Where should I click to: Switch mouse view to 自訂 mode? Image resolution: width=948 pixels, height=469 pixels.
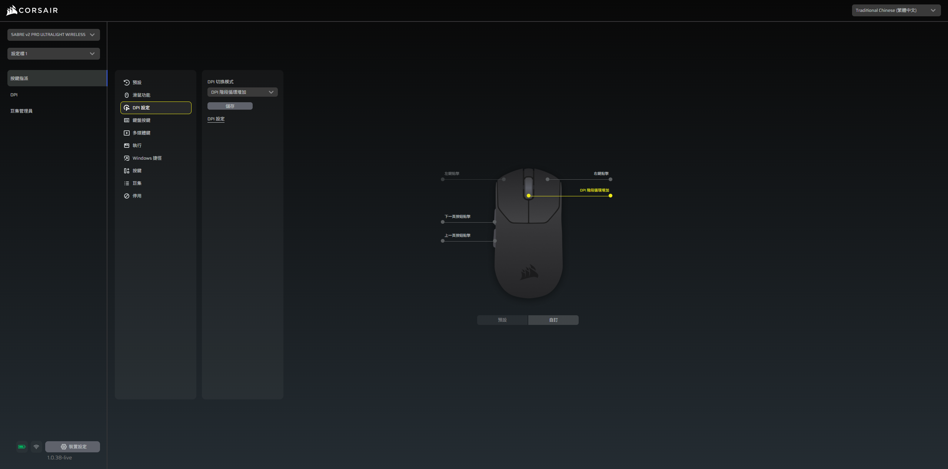[553, 320]
